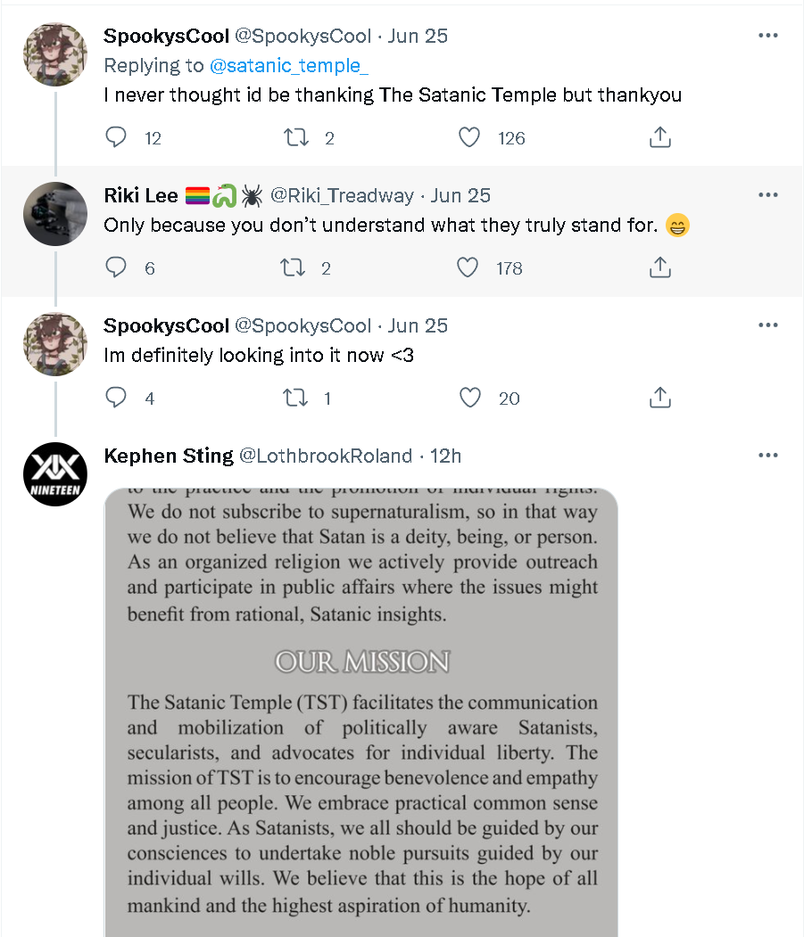
Task: Open more options on Kephen Sting's tweet
Action: [x=768, y=456]
